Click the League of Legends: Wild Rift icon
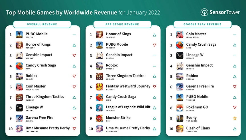Image resolution: width=246 pixels, height=140 pixels. pos(99,108)
